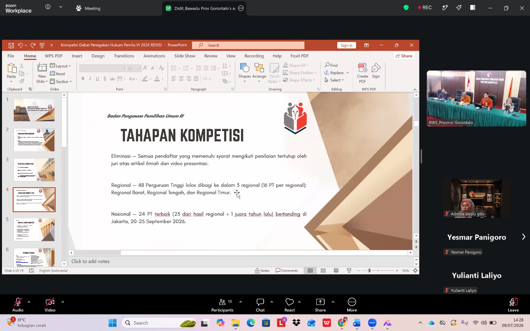This screenshot has height=331, width=530.
Task: Switch to the Design tab
Action: (98, 56)
